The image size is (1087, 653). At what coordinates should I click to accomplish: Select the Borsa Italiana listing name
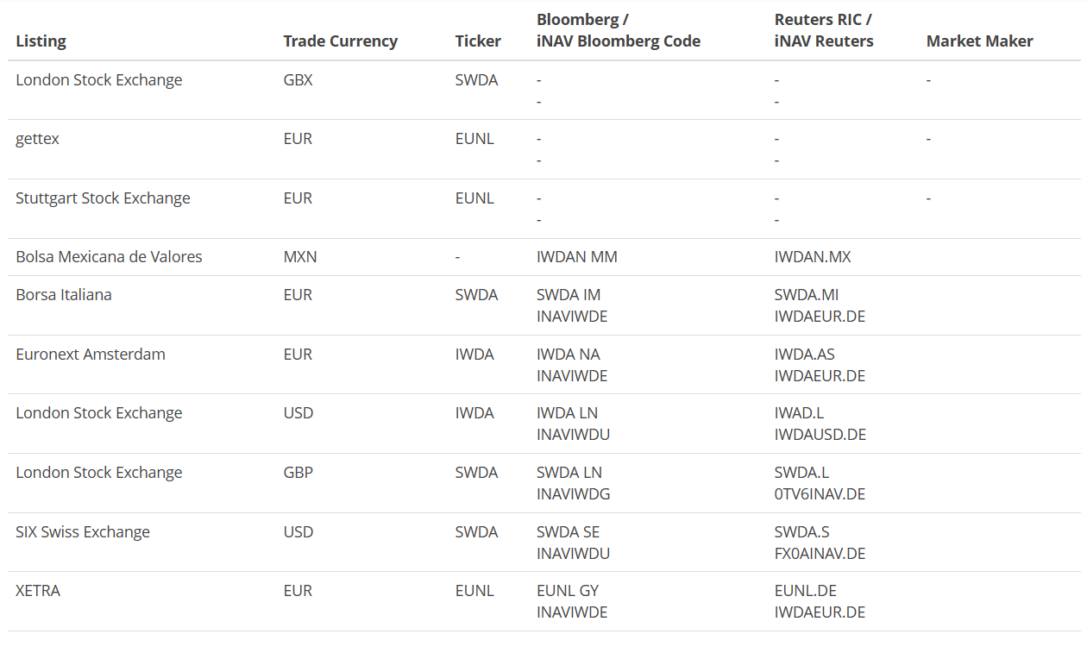click(64, 295)
